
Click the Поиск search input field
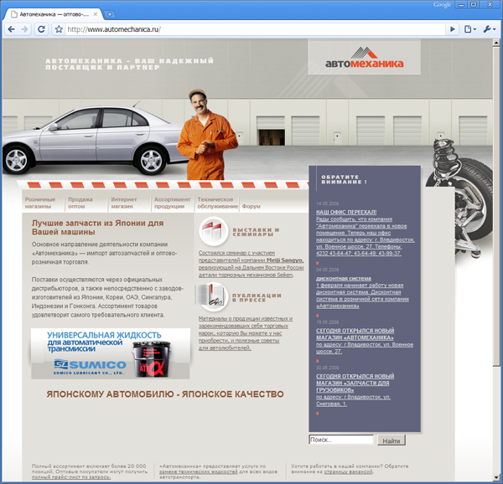[x=341, y=440]
